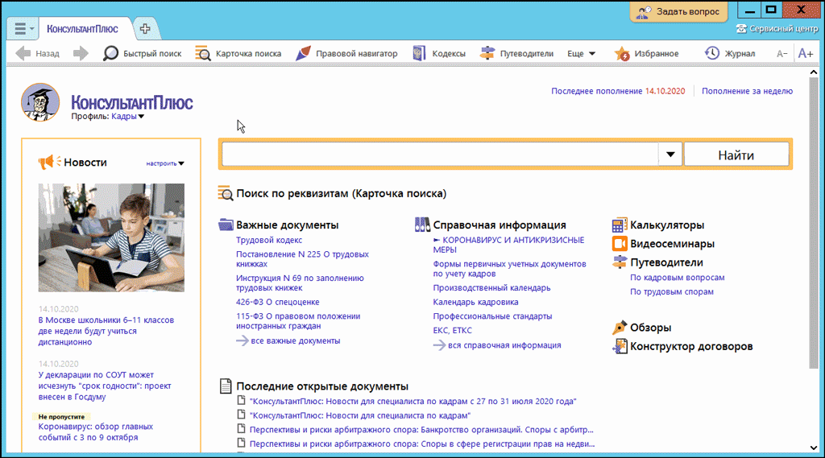The image size is (825, 458).
Task: Open Инструкция N 69 link
Action: click(300, 283)
